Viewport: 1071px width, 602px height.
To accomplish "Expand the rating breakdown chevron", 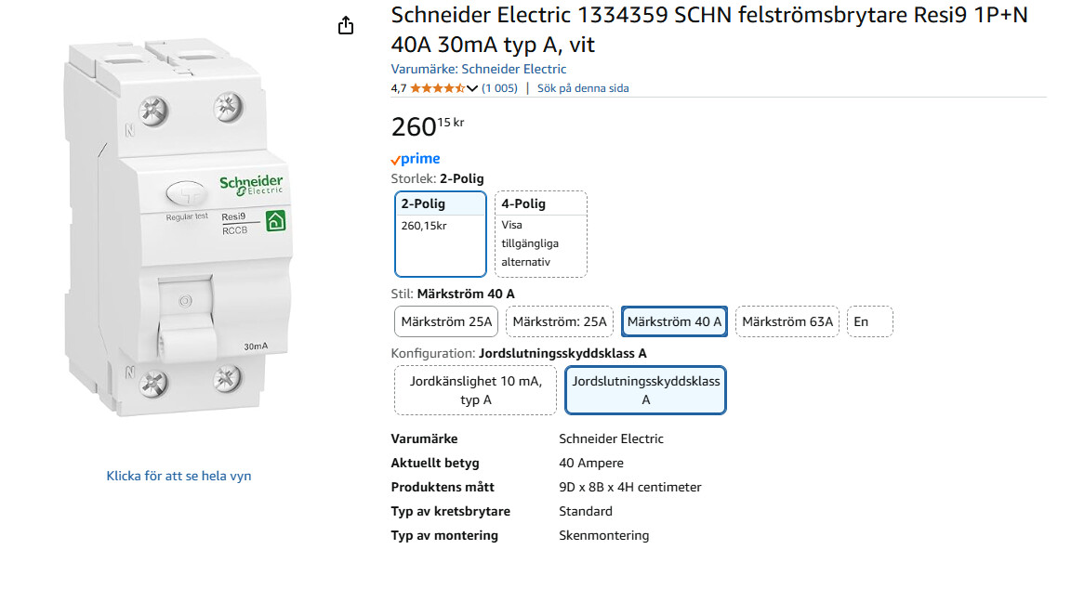I will [472, 88].
